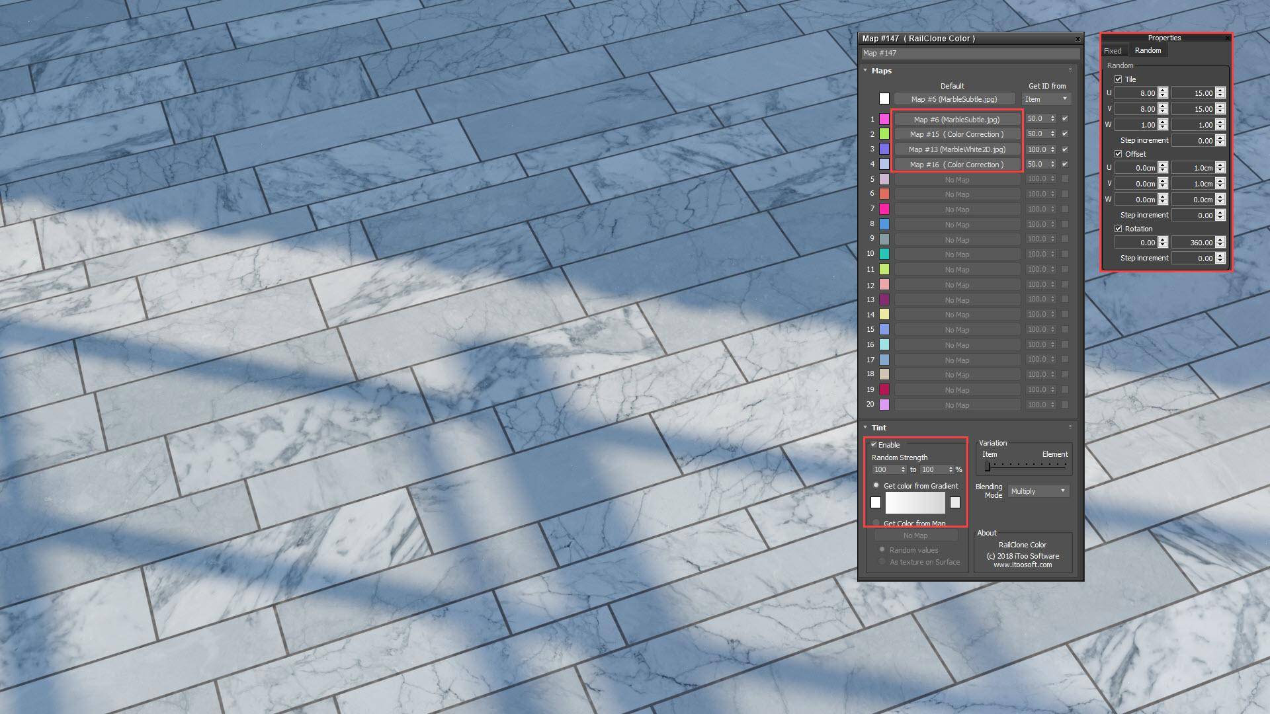
Task: Click the Map #147 name field
Action: pos(969,53)
